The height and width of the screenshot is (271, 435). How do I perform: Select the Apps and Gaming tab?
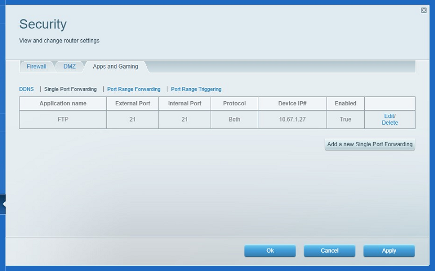115,67
